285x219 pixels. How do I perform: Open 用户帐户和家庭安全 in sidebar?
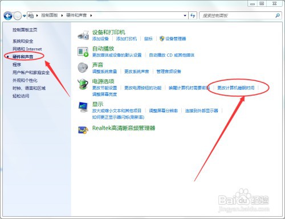tap(31, 72)
